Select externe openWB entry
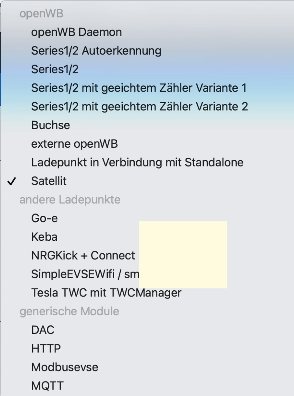The width and height of the screenshot is (294, 396). [x=75, y=144]
